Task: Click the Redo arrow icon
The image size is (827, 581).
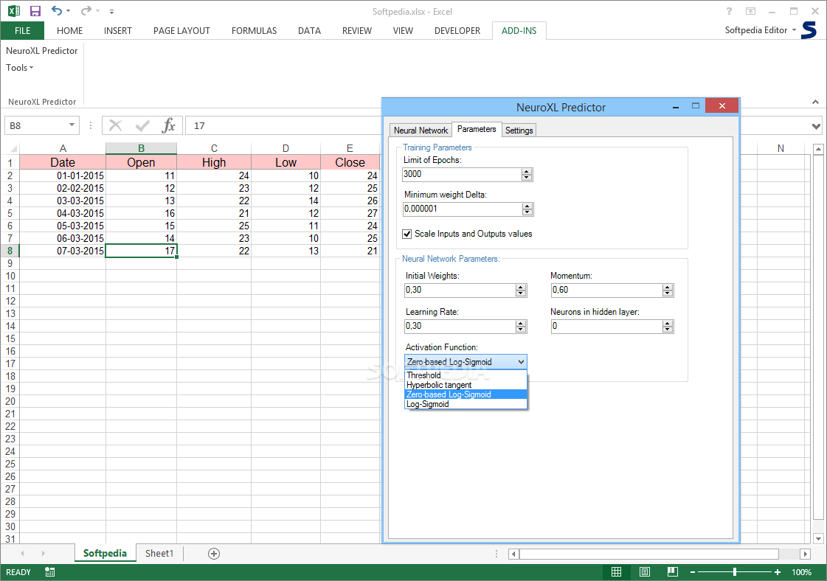Action: pos(86,10)
